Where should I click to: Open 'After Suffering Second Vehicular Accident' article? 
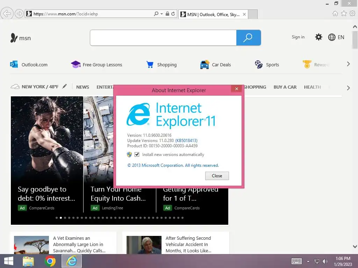click(188, 244)
